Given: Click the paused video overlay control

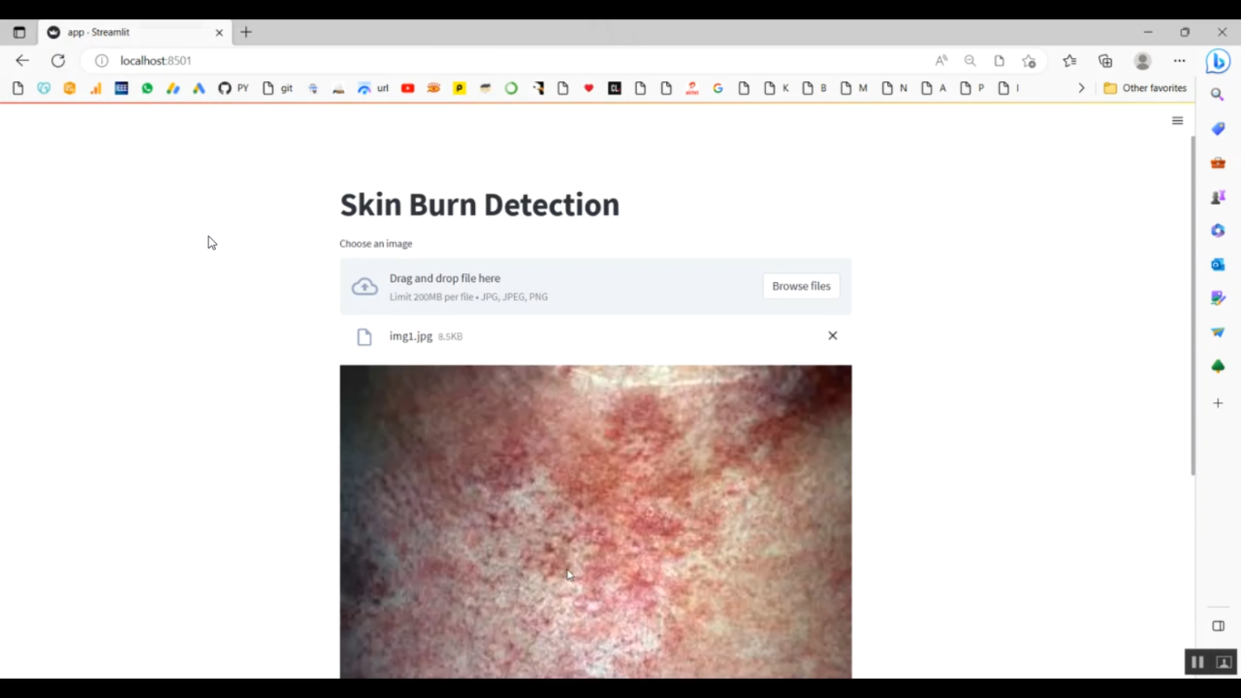Looking at the screenshot, I should coord(1197,662).
